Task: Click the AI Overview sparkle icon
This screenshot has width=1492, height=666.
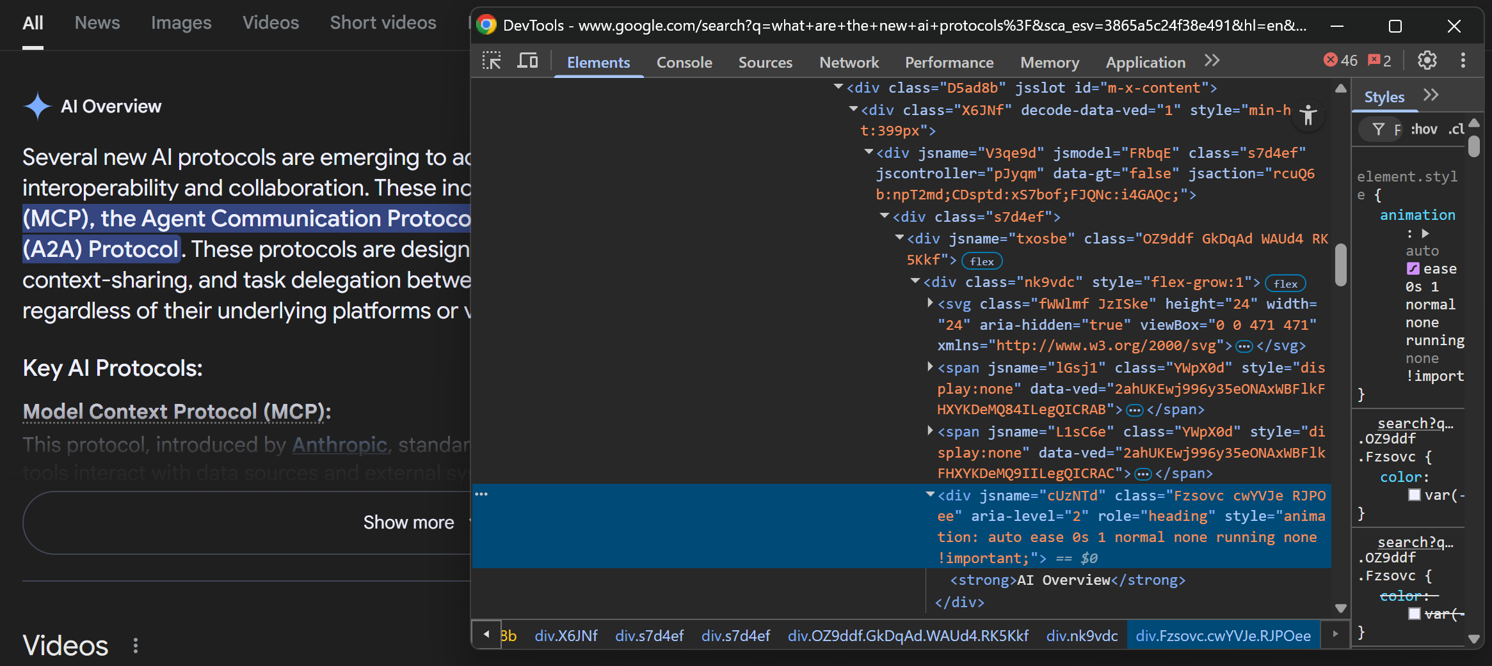Action: pos(38,106)
